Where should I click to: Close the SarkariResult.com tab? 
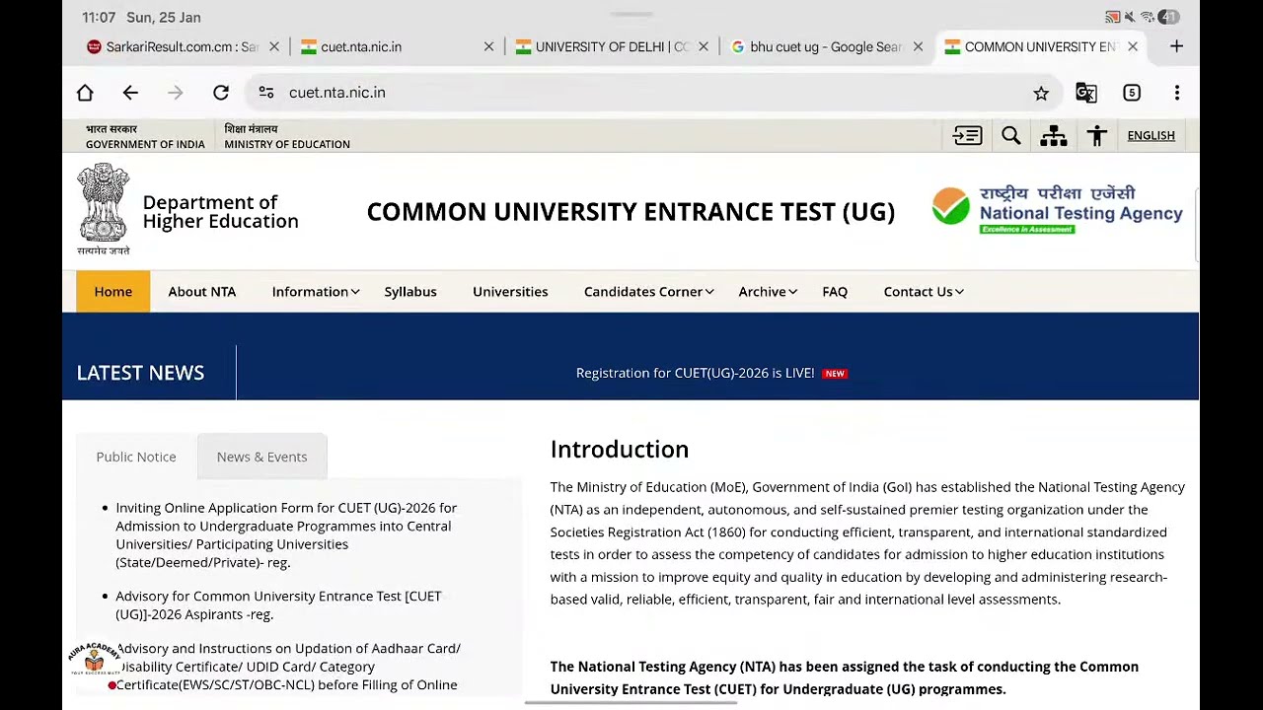tap(274, 46)
